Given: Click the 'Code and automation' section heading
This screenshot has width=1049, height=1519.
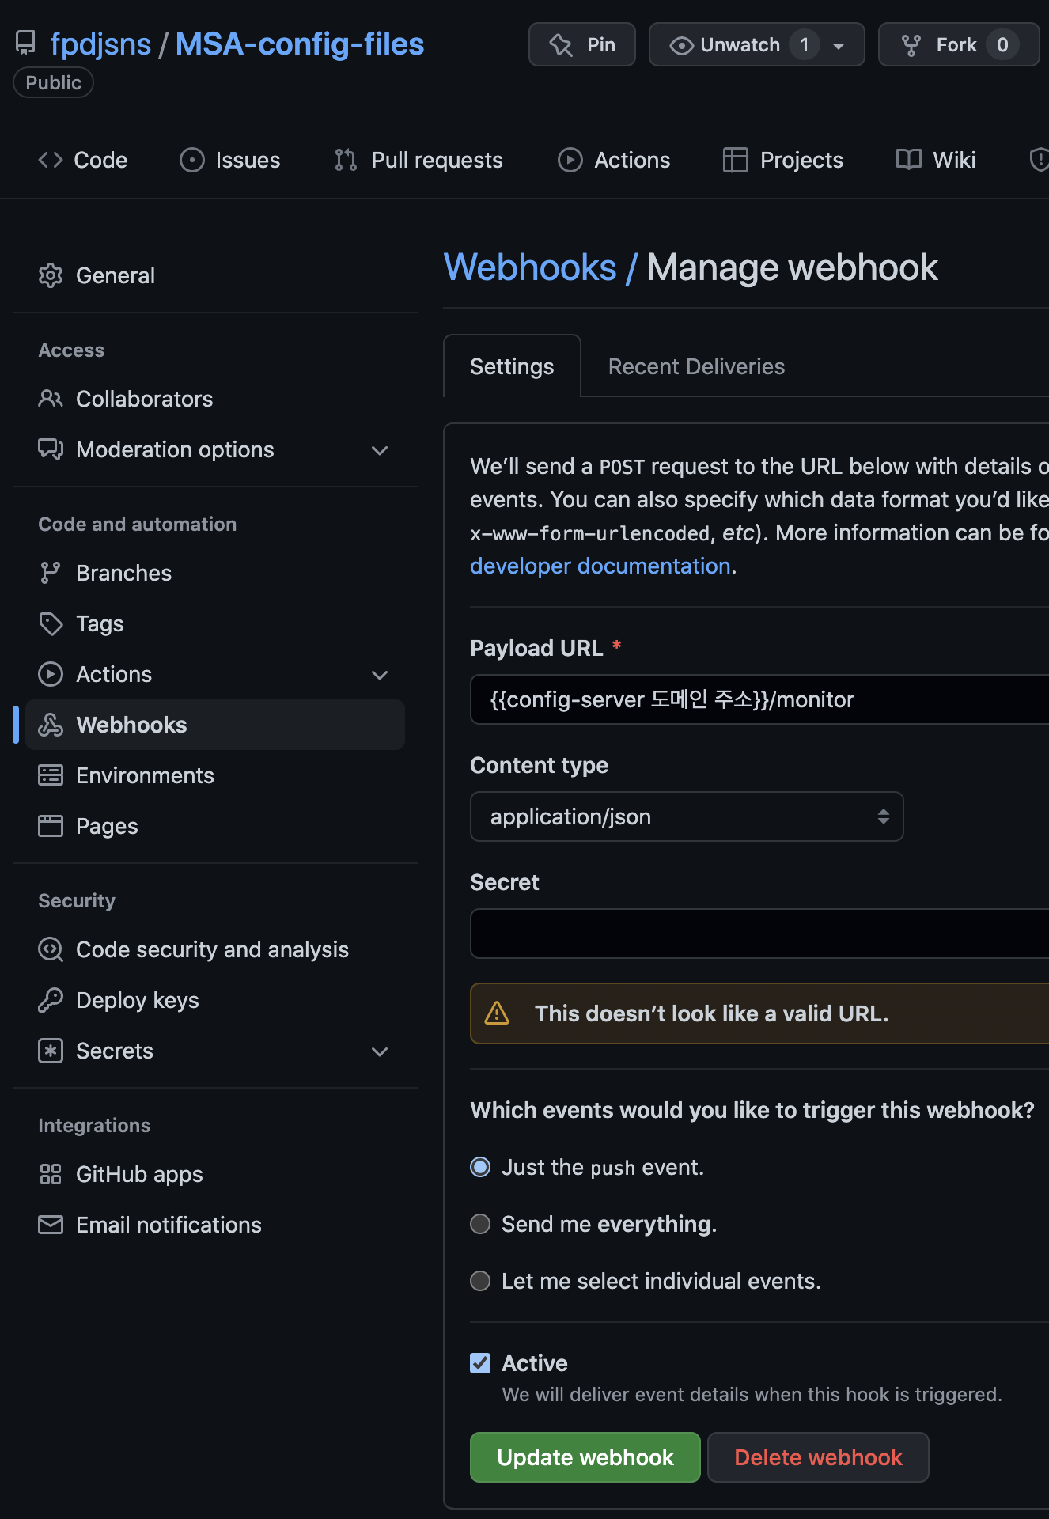Looking at the screenshot, I should point(138,524).
